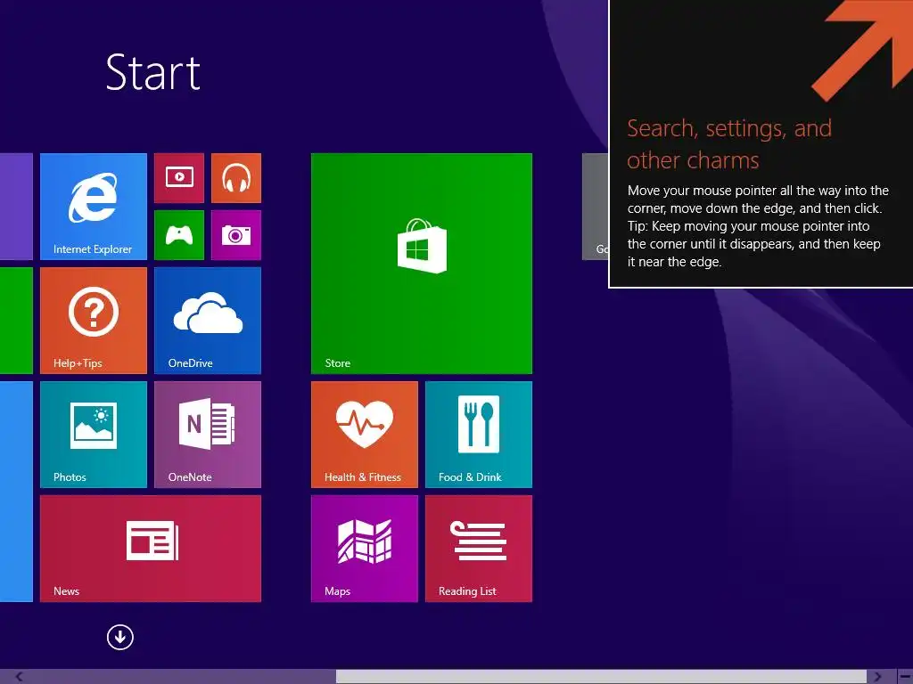Viewport: 913px width, 684px height.
Task: Open the Health & Fitness tile
Action: pos(365,435)
